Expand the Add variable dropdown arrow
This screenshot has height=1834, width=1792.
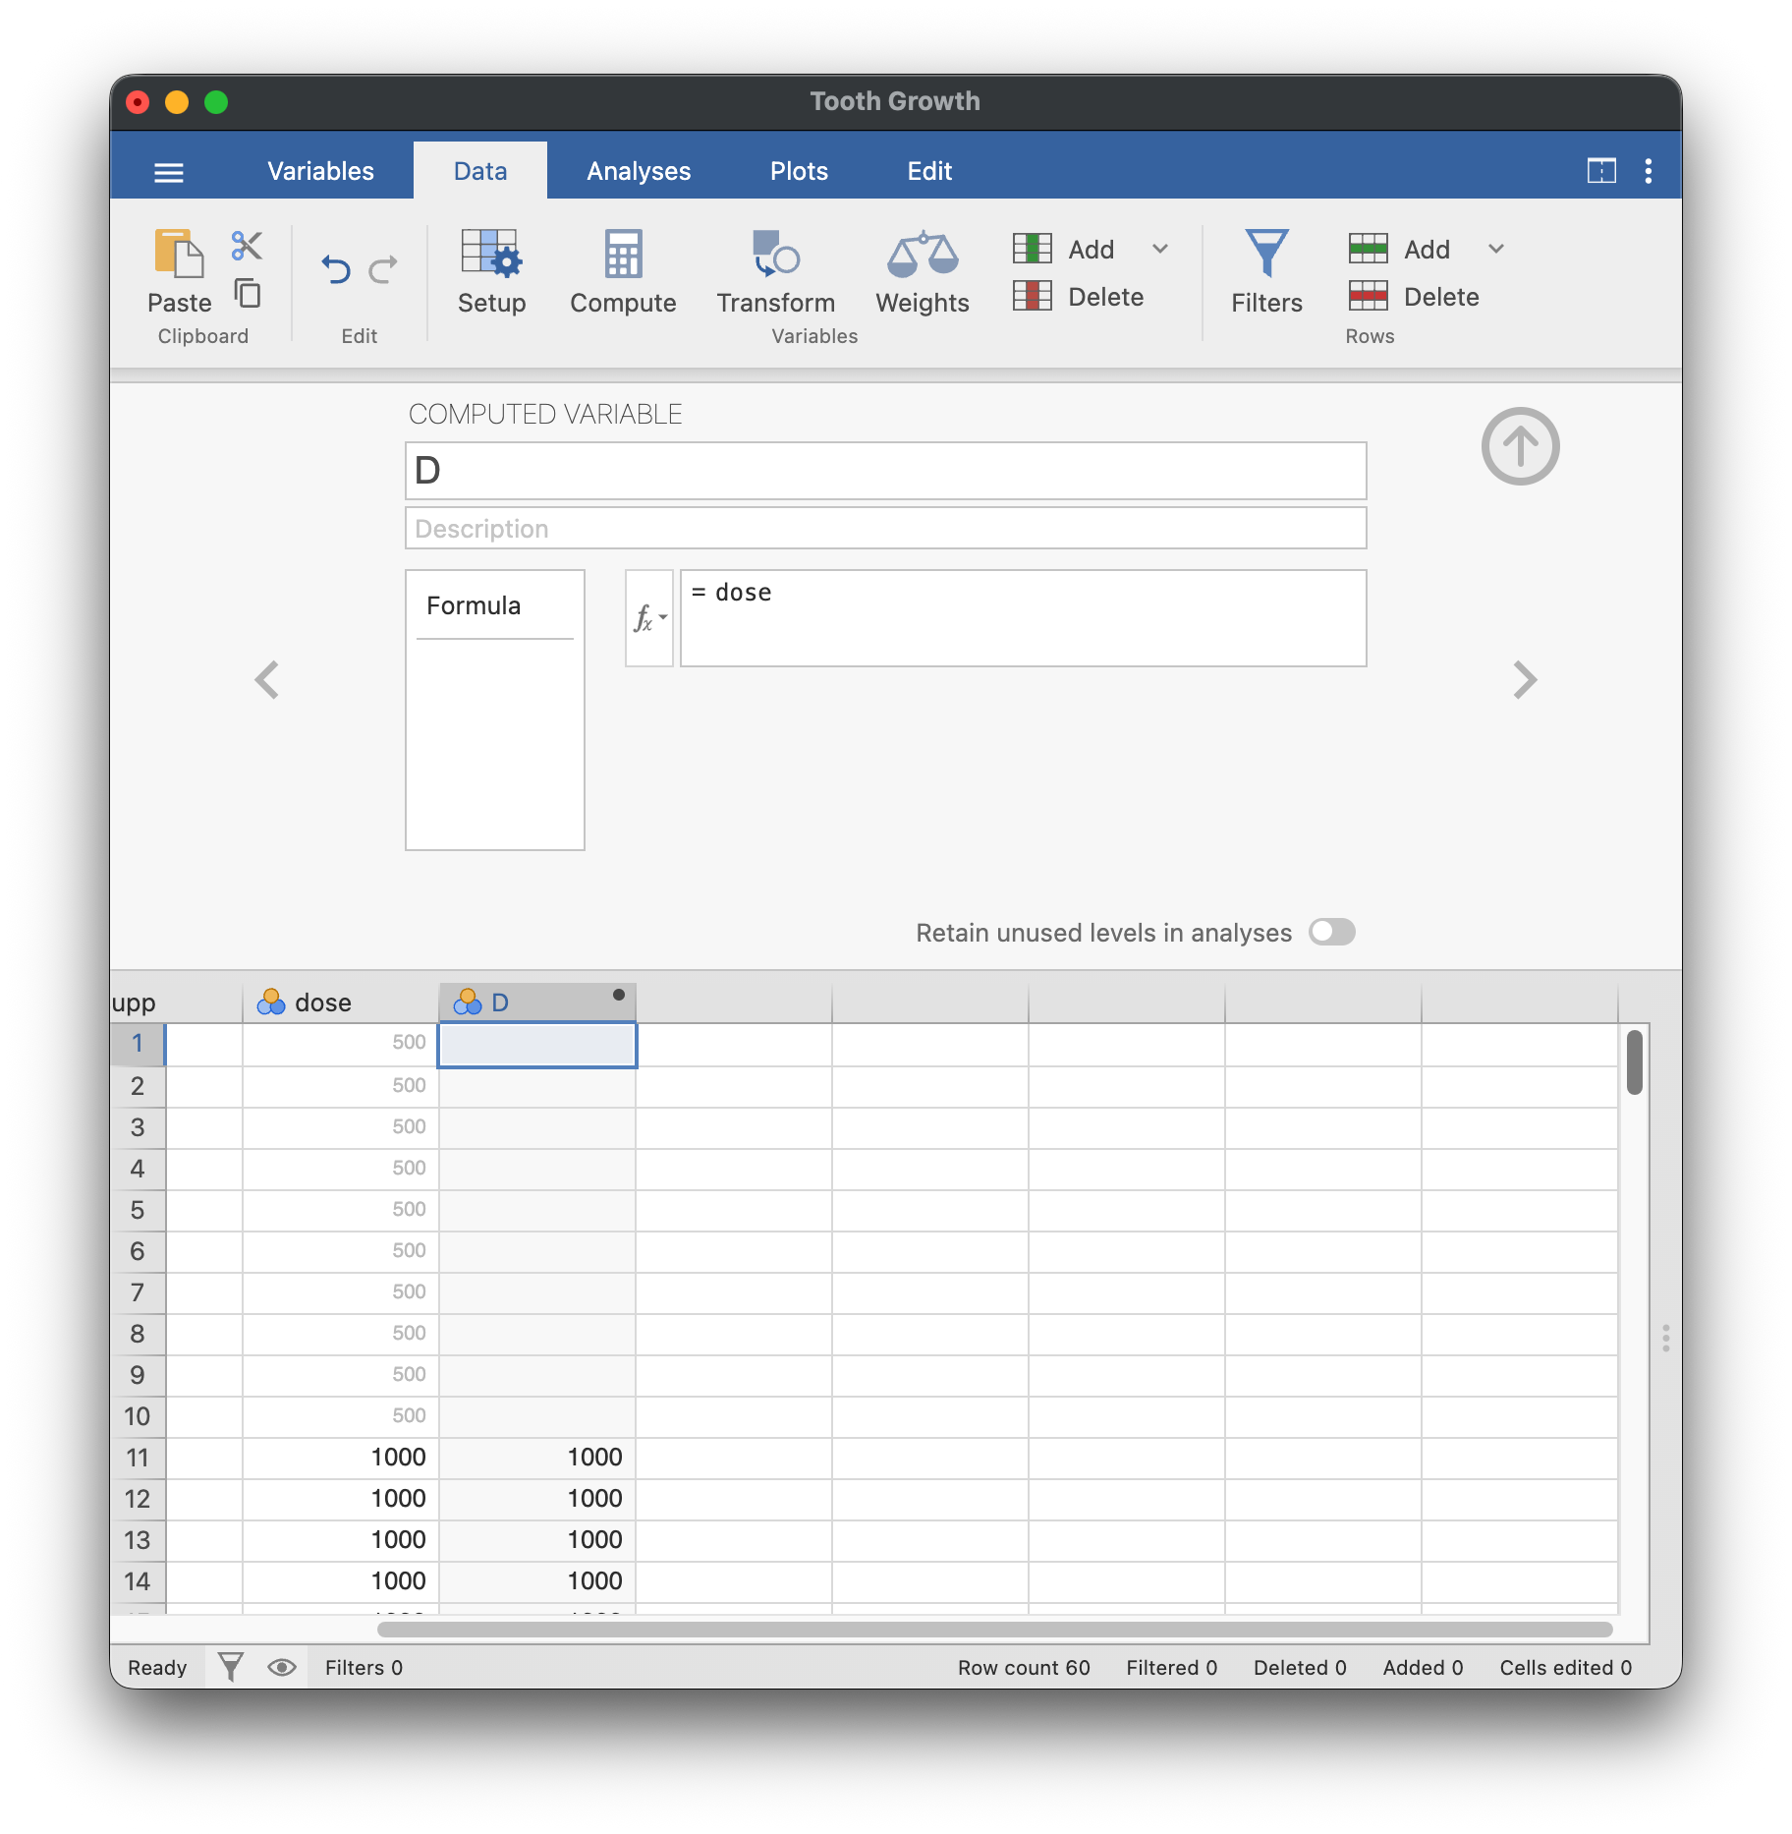click(1160, 249)
